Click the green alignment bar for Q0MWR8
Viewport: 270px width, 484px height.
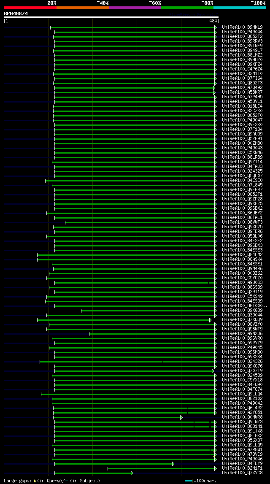click(x=118, y=417)
